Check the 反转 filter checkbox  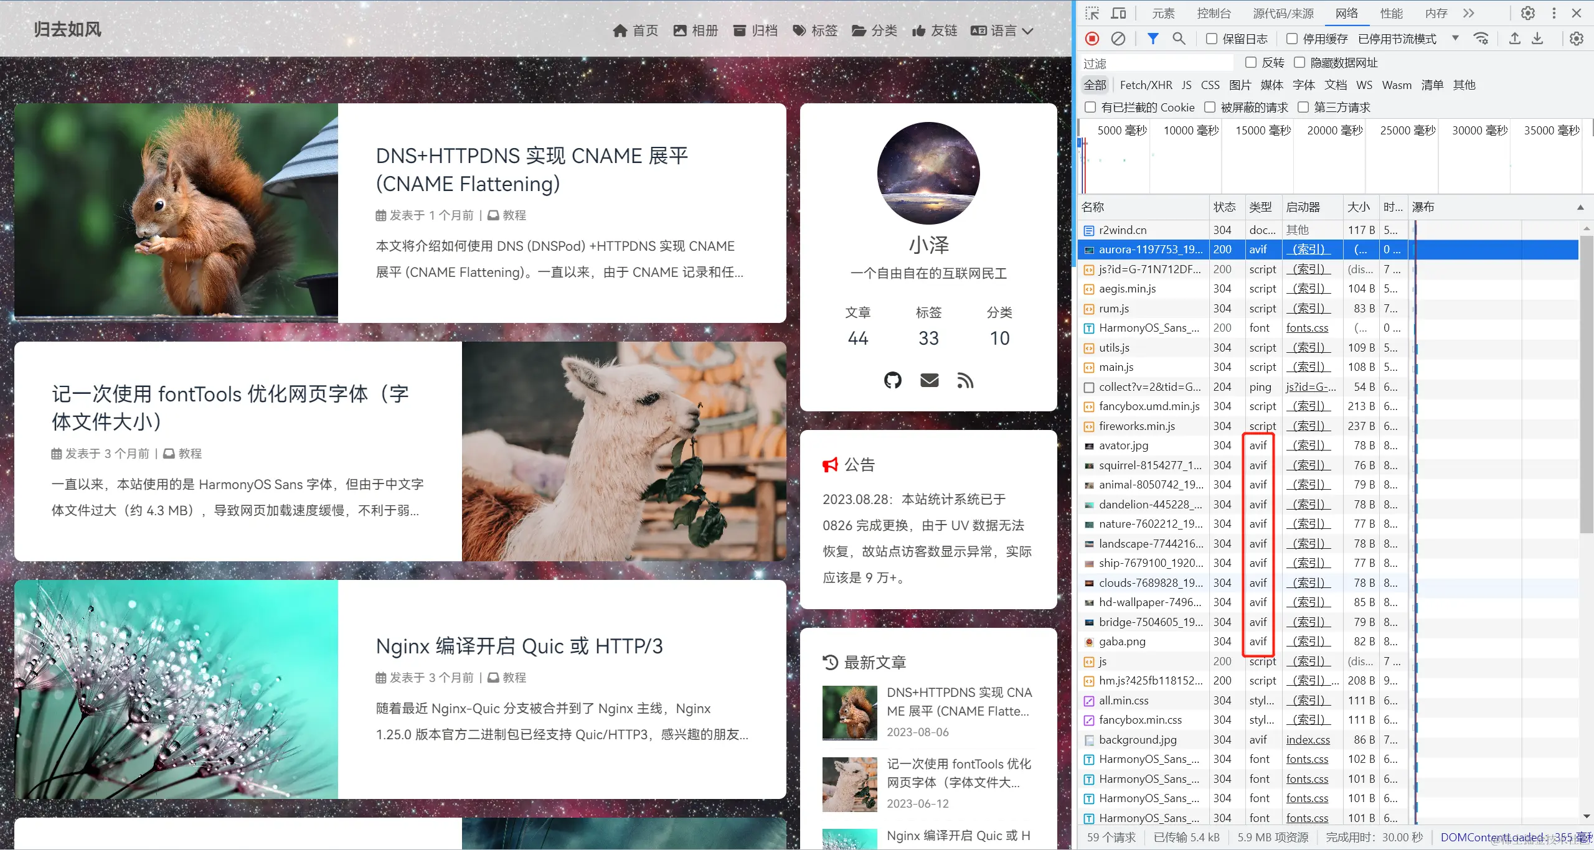coord(1251,62)
